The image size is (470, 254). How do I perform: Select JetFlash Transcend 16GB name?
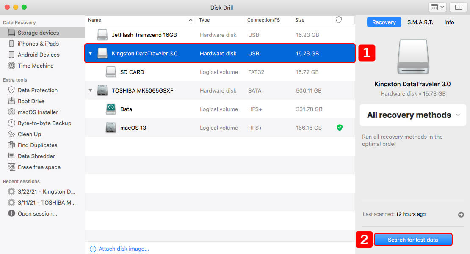click(144, 35)
